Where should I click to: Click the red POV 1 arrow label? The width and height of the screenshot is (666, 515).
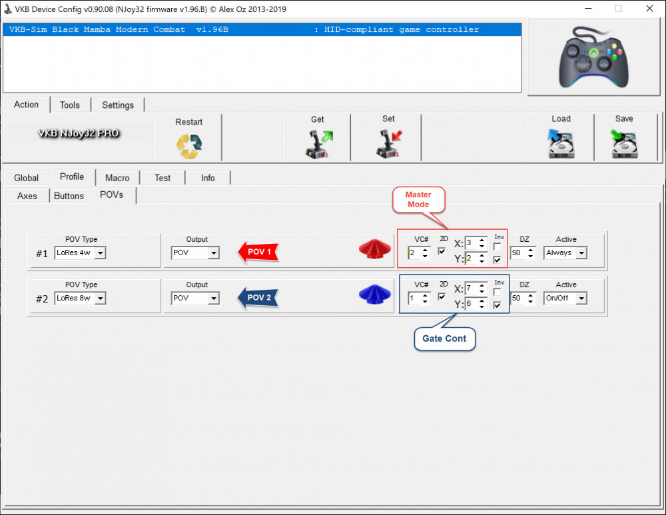point(258,252)
